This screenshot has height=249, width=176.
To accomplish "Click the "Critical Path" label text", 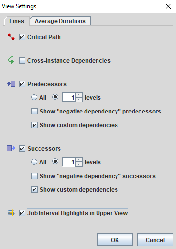I will 44,37.
